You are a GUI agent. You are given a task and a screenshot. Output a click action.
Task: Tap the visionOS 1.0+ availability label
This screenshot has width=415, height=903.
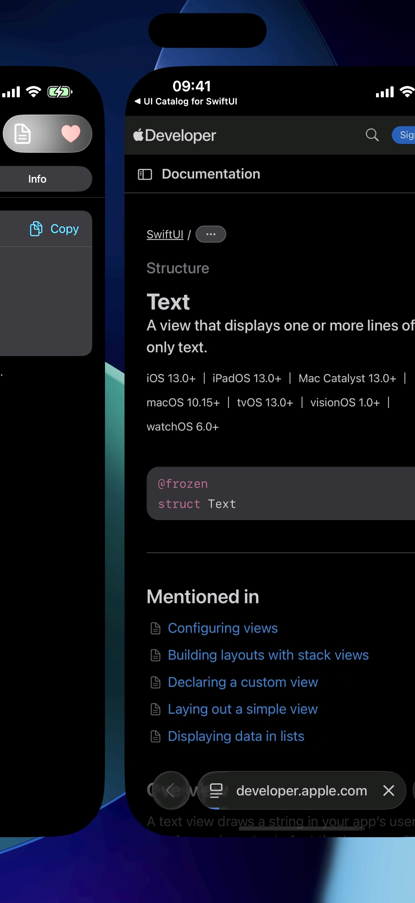345,402
